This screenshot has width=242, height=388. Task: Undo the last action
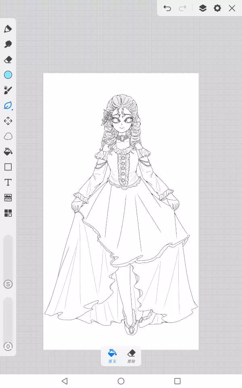coord(167,8)
